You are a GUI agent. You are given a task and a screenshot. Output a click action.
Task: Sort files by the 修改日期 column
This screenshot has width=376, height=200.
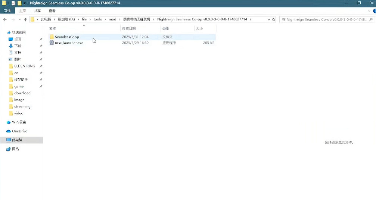coord(128,28)
